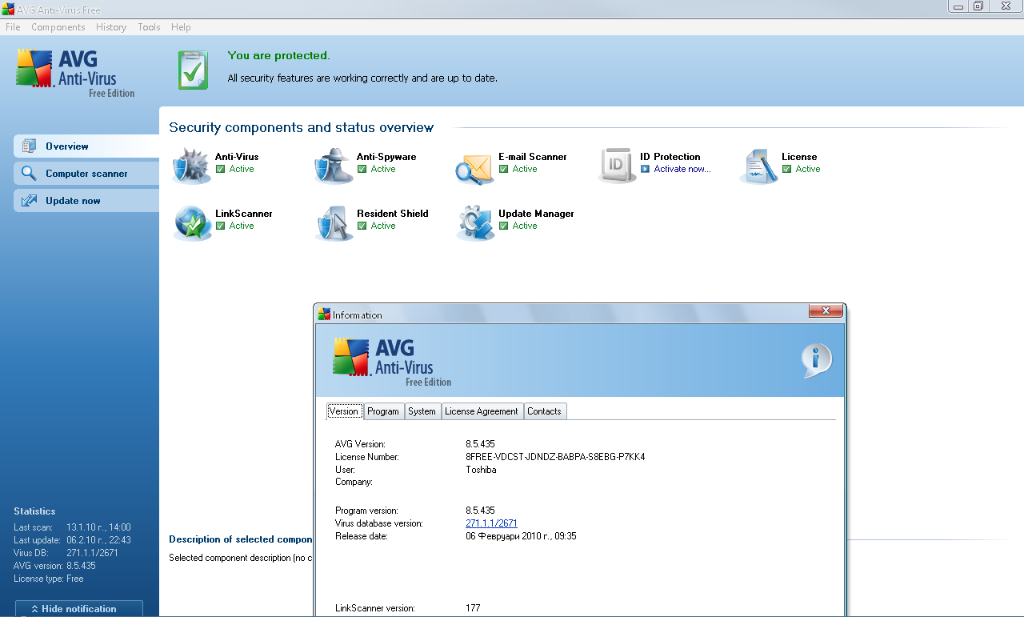This screenshot has height=617, width=1024.
Task: Open the LinkScanner component icon
Action: (192, 223)
